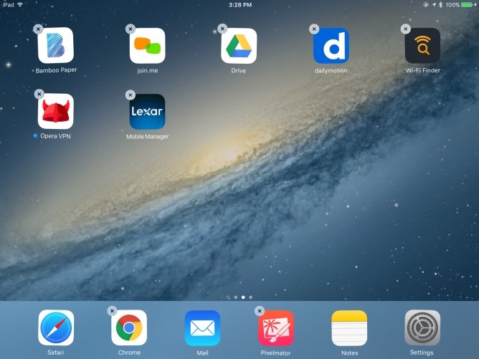Viewport: 479px width, 359px height.
Task: Tap the "Wi-Fi Finder" label text
Action: [x=423, y=70]
